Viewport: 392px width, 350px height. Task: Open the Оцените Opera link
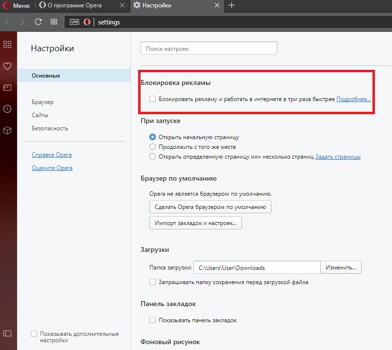point(52,168)
